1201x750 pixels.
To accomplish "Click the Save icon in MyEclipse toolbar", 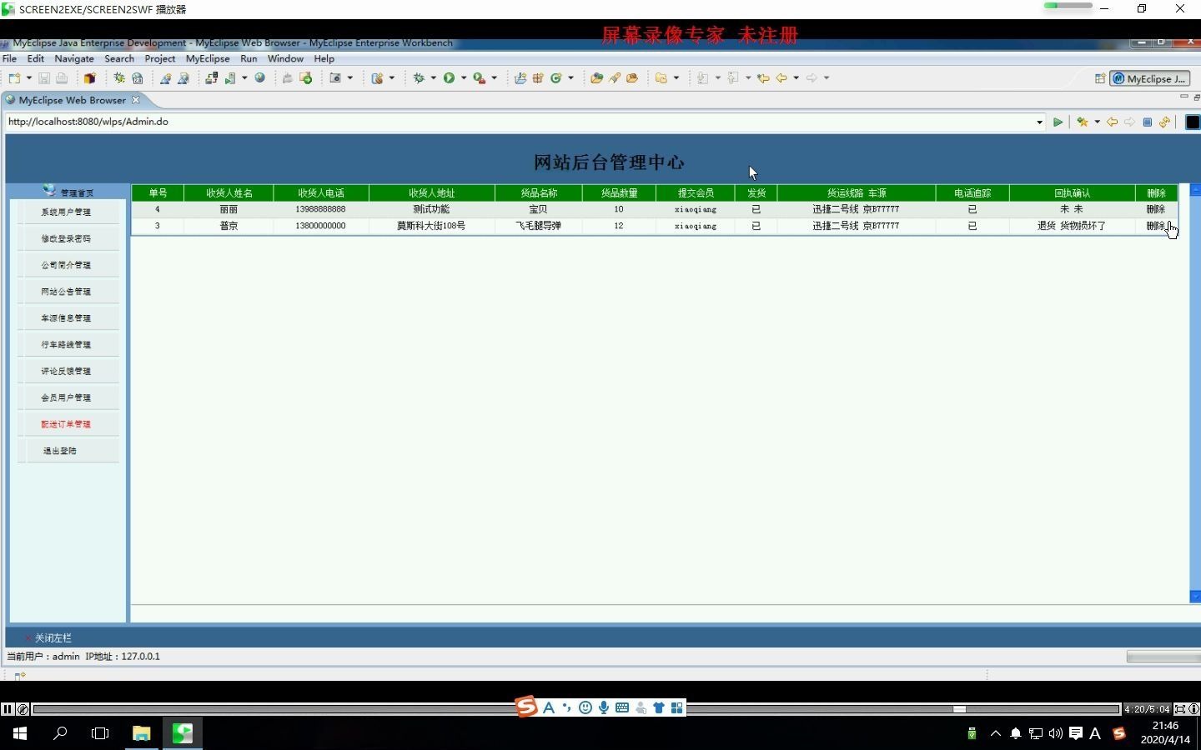I will [x=44, y=78].
